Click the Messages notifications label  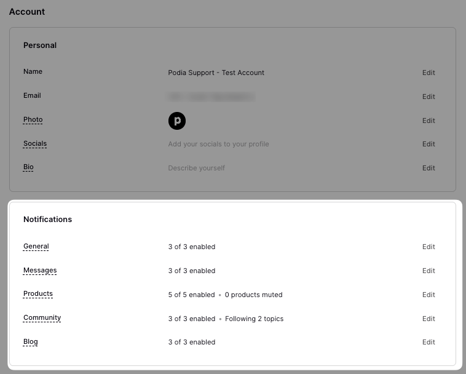pos(40,271)
